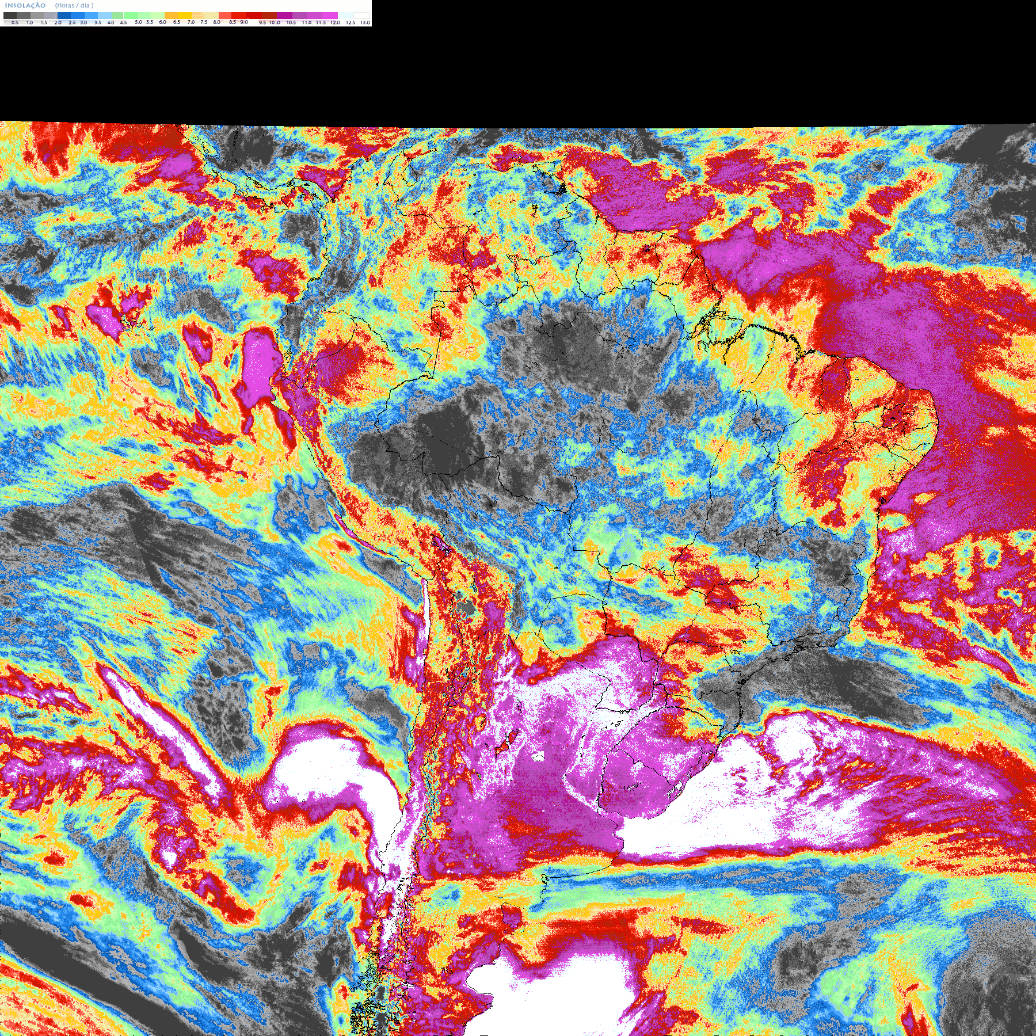Select the darkest gray swatch starting the legend
Screen dimensions: 1036x1036
point(10,16)
